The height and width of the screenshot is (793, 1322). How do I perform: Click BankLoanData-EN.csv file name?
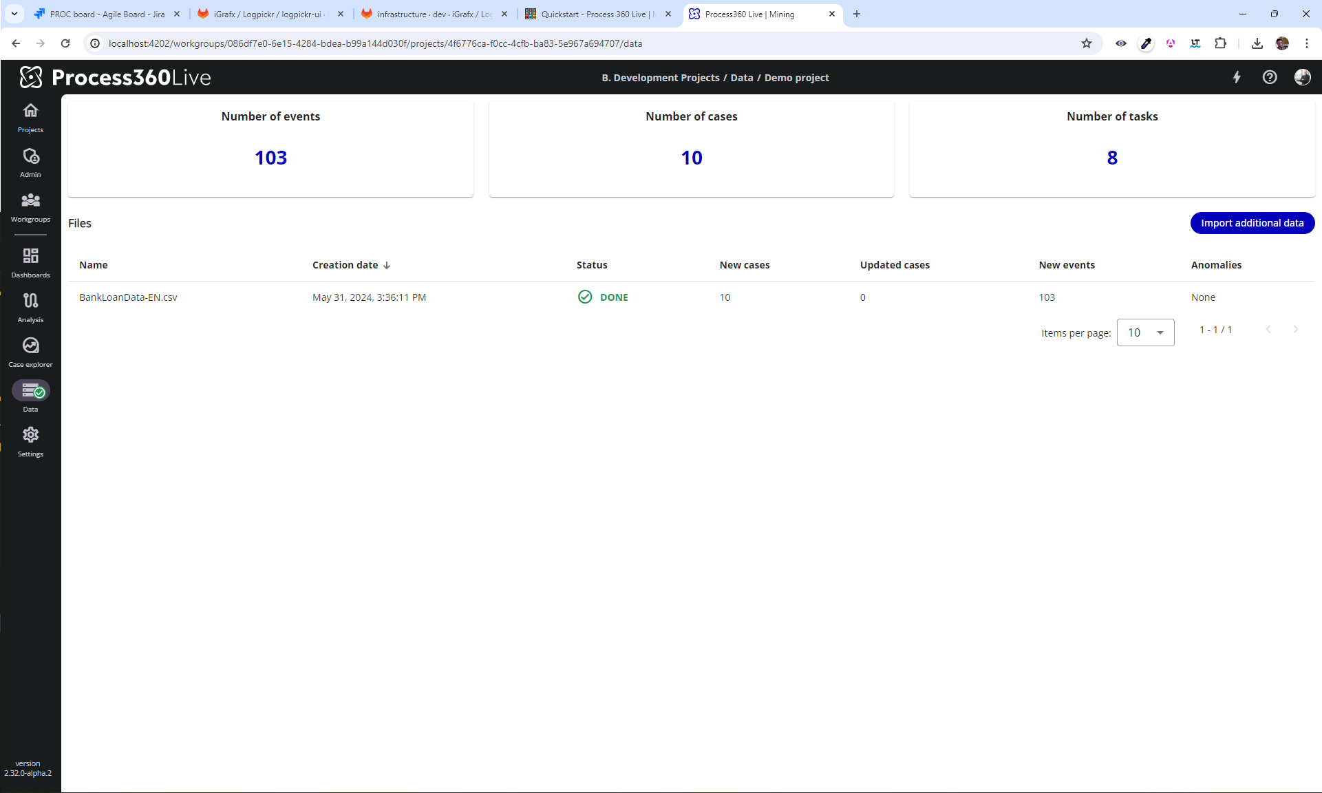pos(128,297)
